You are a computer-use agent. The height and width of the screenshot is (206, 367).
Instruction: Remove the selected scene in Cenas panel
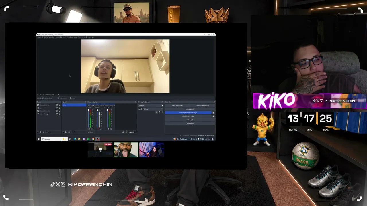66,132
